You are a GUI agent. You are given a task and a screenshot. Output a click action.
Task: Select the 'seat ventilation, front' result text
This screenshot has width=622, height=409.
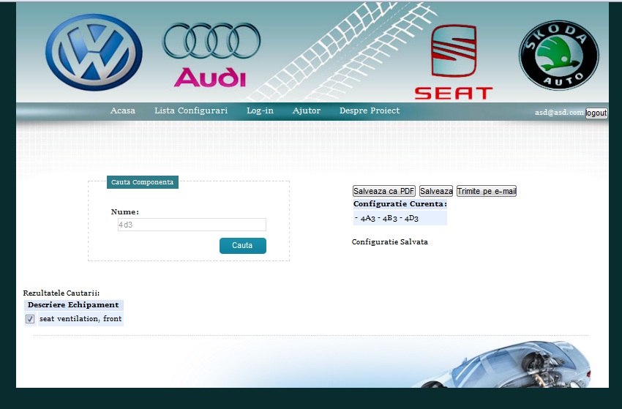tap(80, 318)
